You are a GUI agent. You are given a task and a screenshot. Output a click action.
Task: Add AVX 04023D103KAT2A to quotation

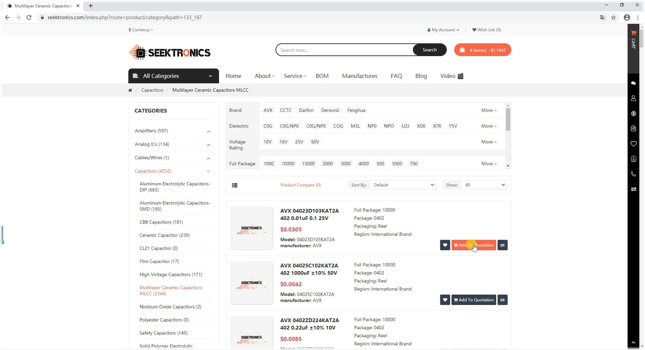[x=474, y=245]
